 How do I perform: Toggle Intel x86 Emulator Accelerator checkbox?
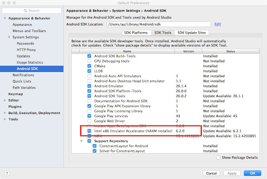(x=89, y=131)
